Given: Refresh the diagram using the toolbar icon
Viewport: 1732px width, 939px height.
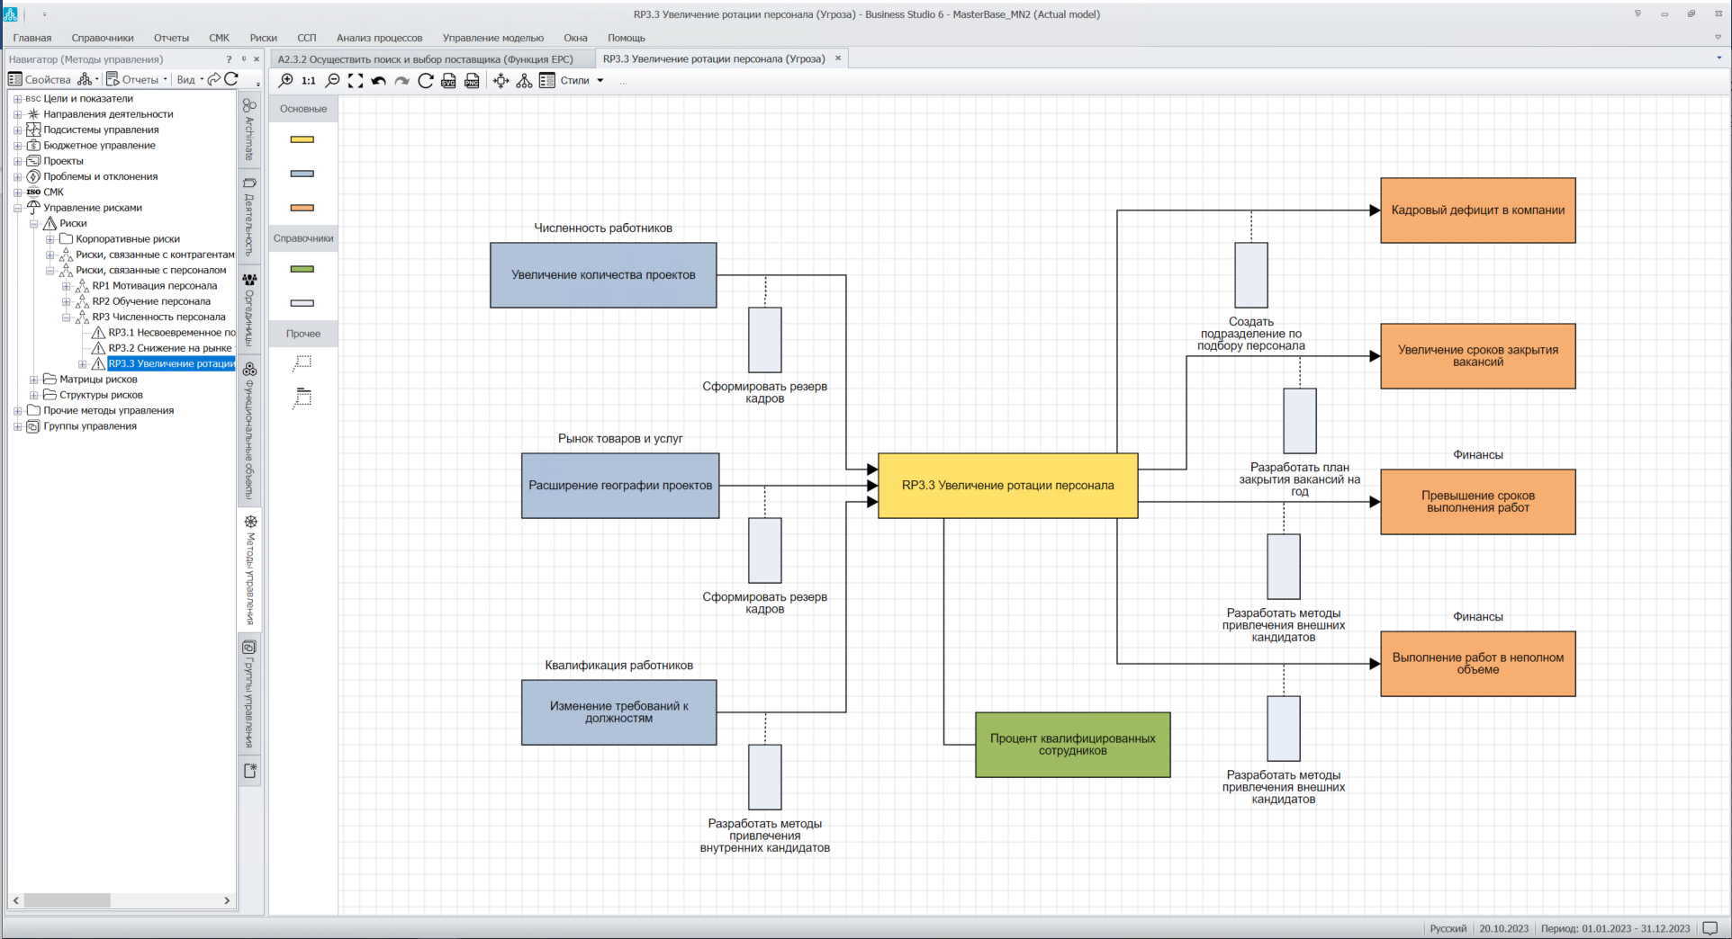Looking at the screenshot, I should tap(425, 81).
